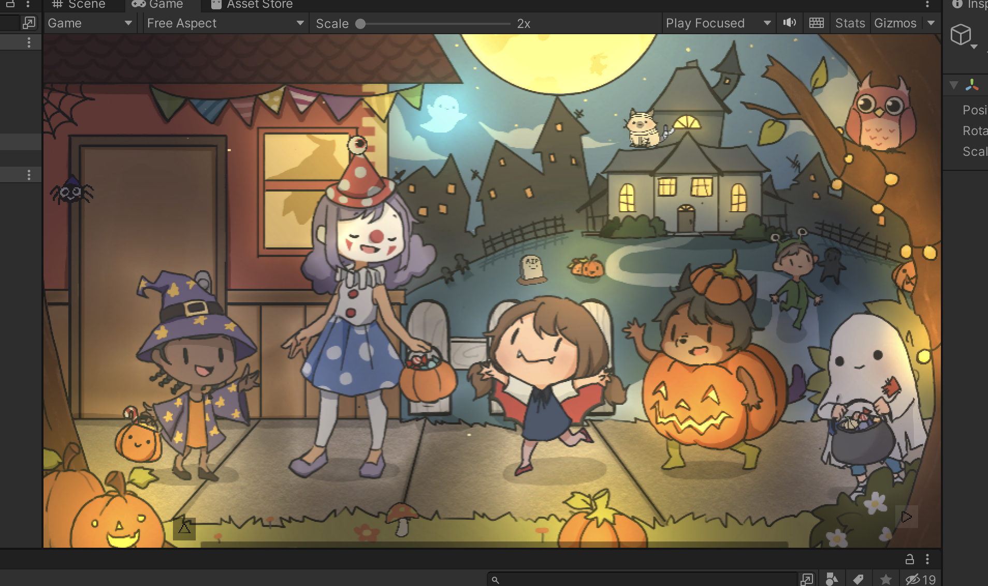Click the magnifier icon in Project search
Viewport: 988px width, 586px height.
pyautogui.click(x=496, y=580)
